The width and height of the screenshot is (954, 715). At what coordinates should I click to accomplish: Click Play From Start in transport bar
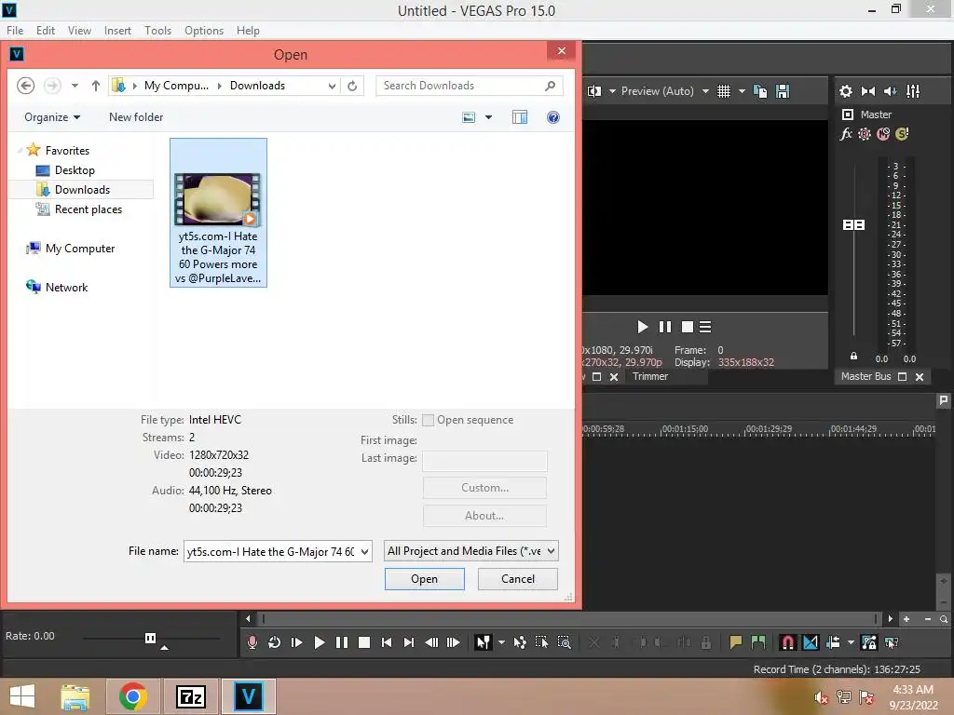point(297,642)
